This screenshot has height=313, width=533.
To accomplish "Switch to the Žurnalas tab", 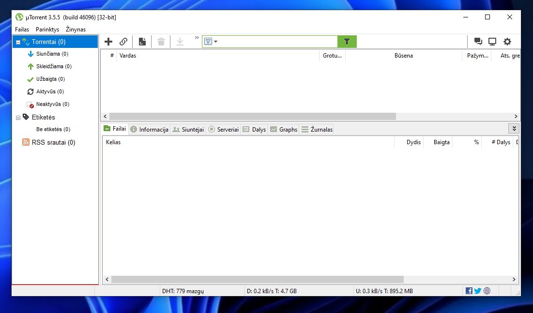I will tap(317, 129).
